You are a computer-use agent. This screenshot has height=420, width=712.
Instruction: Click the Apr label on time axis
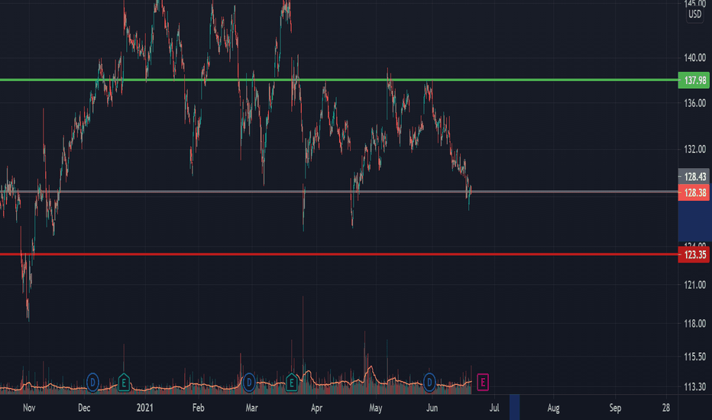316,408
